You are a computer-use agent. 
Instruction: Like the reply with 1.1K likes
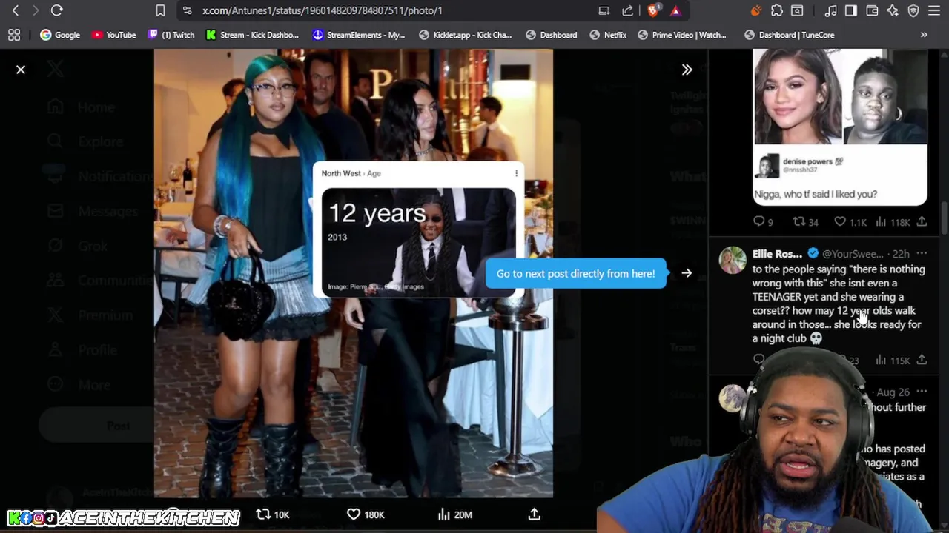850,221
